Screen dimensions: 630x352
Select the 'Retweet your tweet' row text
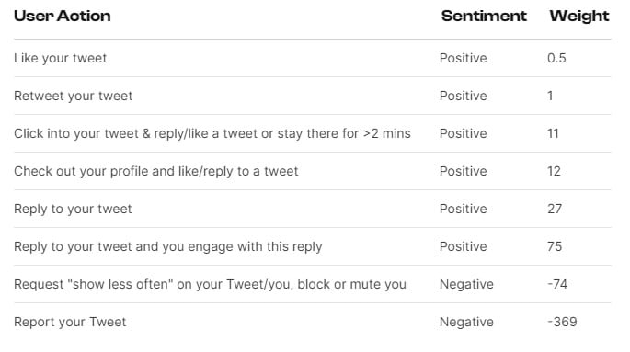(x=74, y=96)
